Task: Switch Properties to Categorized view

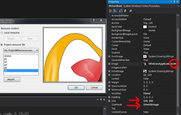Action: point(110,11)
